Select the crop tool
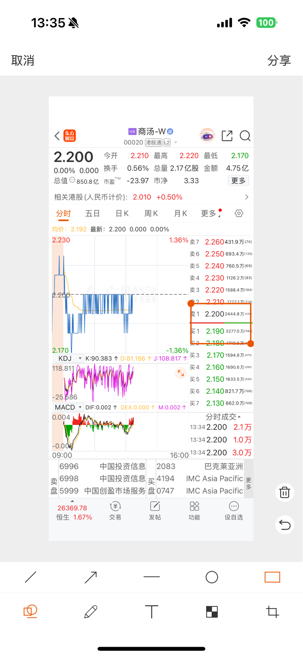 [272, 612]
